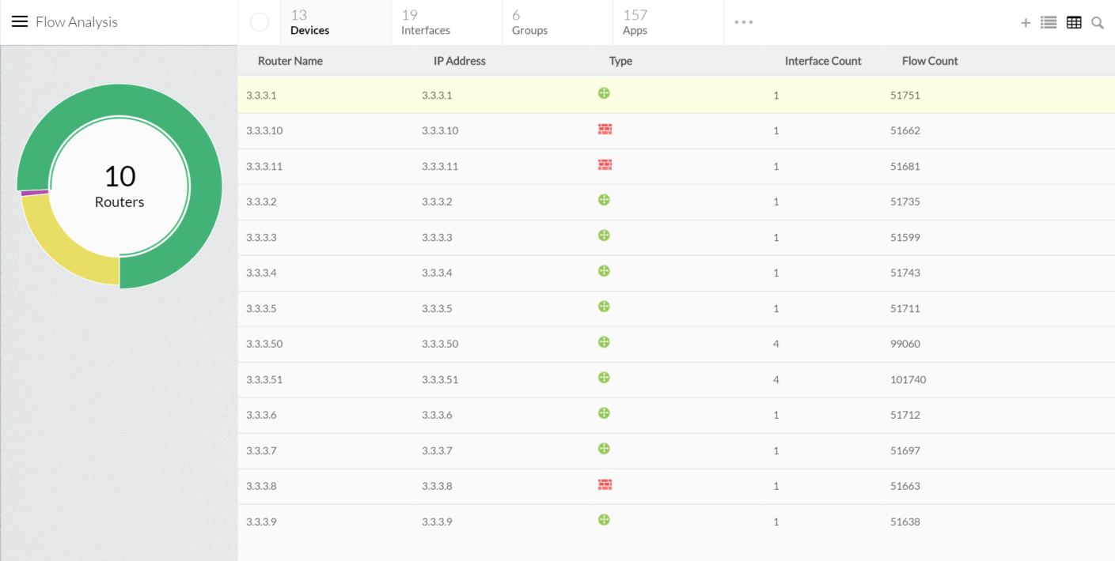Open the hamburger navigation menu
Viewport: 1115px width, 561px height.
20,22
